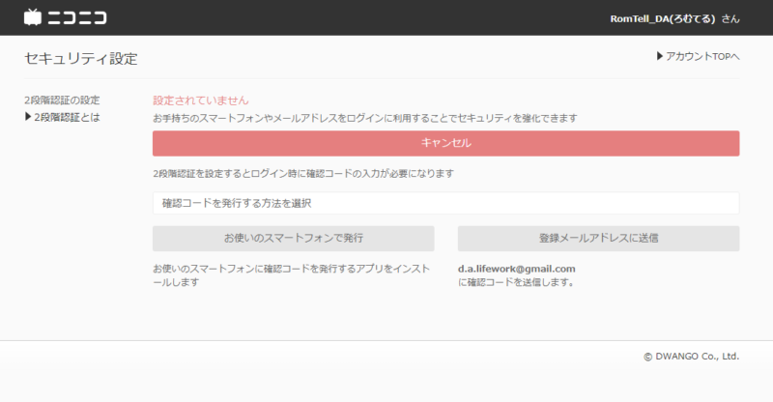This screenshot has width=773, height=402.
Task: Click the triangle marker before 2段階認証とは
Action: coord(28,118)
